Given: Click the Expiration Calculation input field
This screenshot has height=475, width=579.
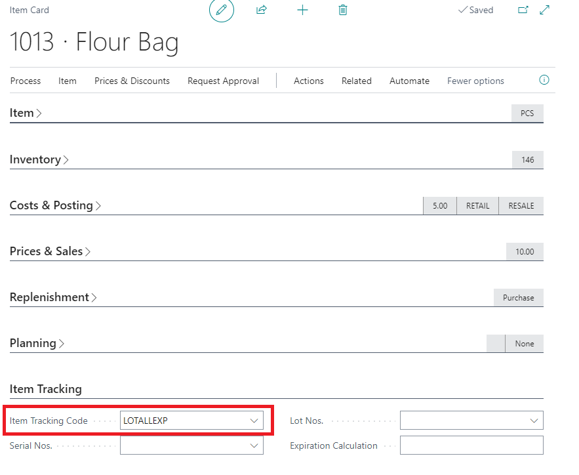Looking at the screenshot, I should point(471,445).
